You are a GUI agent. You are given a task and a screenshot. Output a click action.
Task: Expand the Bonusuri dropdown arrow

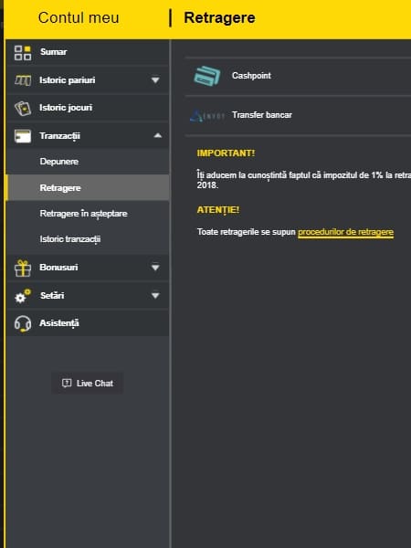[155, 268]
